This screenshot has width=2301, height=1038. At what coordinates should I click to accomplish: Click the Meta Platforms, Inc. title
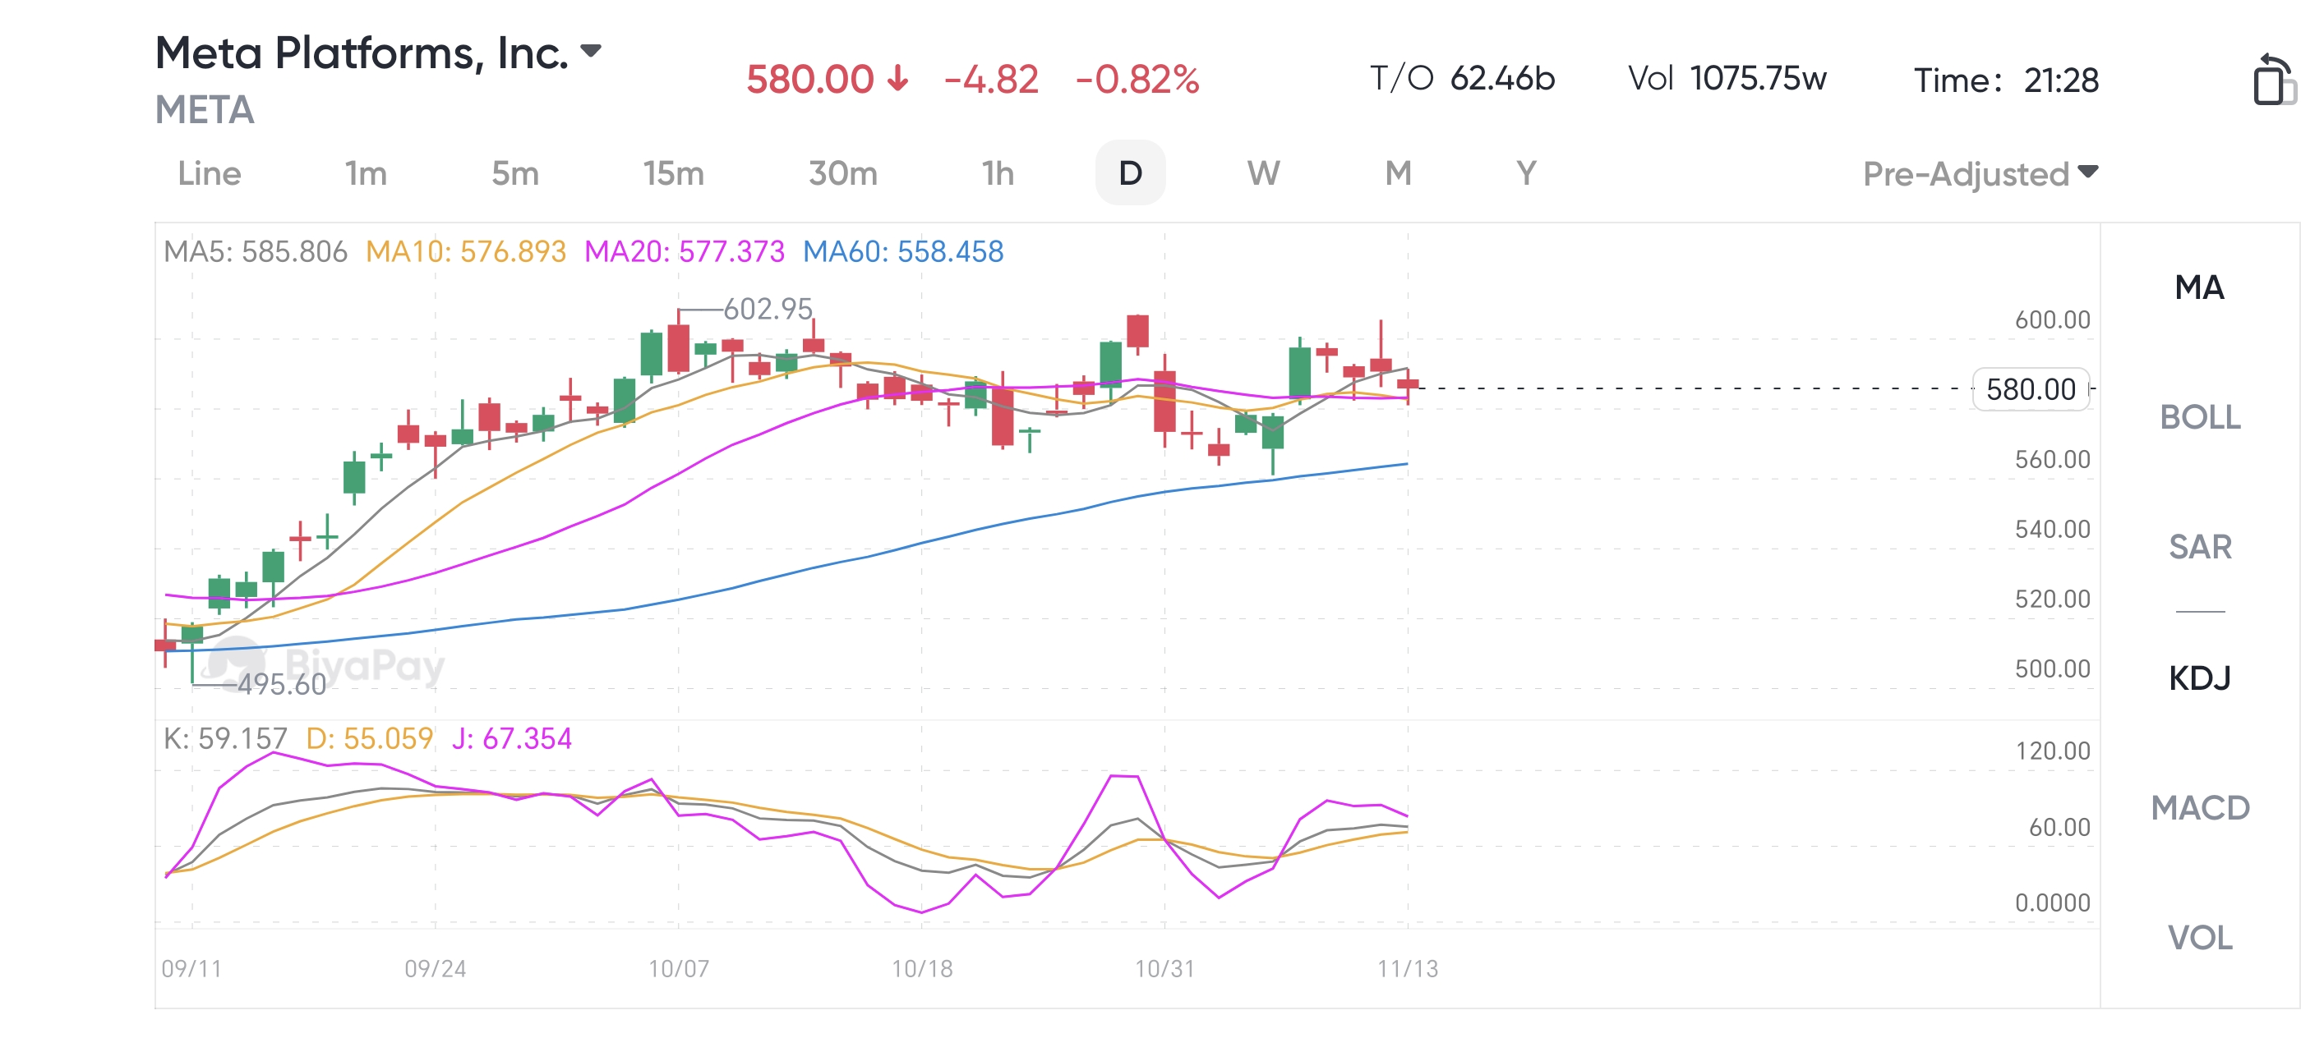pyautogui.click(x=362, y=53)
